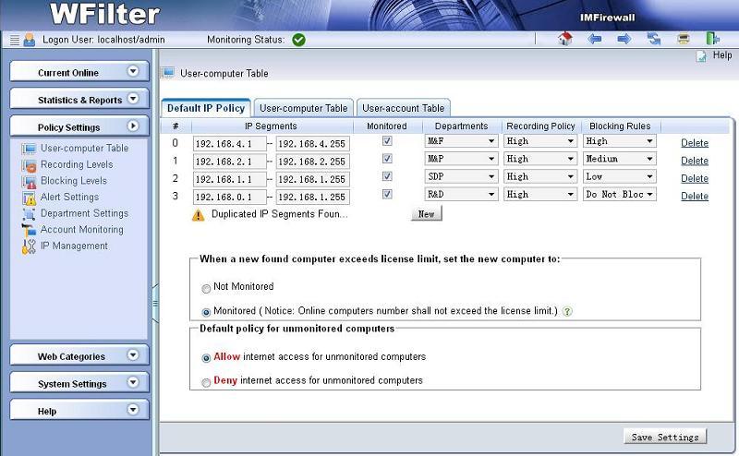
Task: Click the Alert Settings sidebar icon
Action: 29,198
